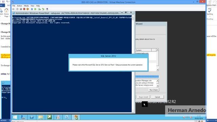The image size is (217, 122).
Task: Close the PowerShell window
Action: tap(131, 13)
